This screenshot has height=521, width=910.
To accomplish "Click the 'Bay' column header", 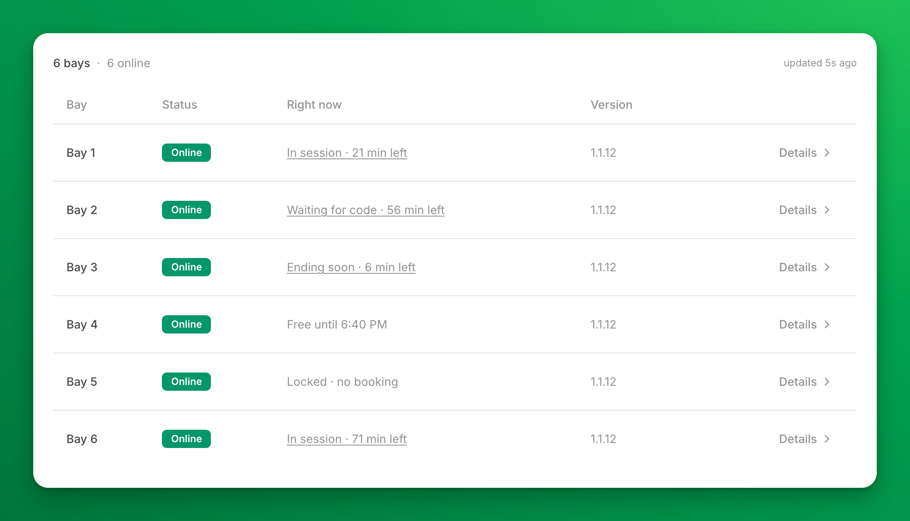I will click(x=76, y=105).
